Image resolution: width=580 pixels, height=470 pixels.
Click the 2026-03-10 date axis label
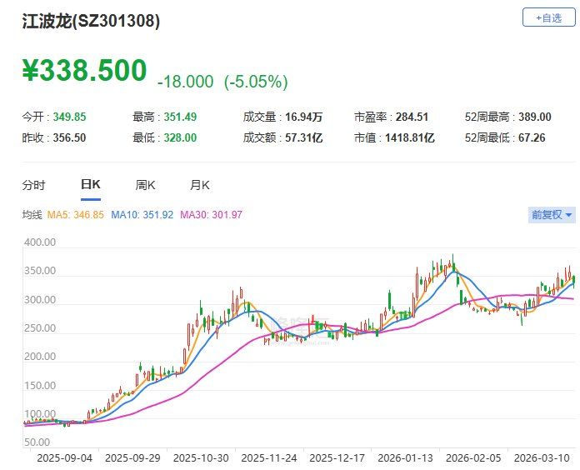click(x=542, y=458)
